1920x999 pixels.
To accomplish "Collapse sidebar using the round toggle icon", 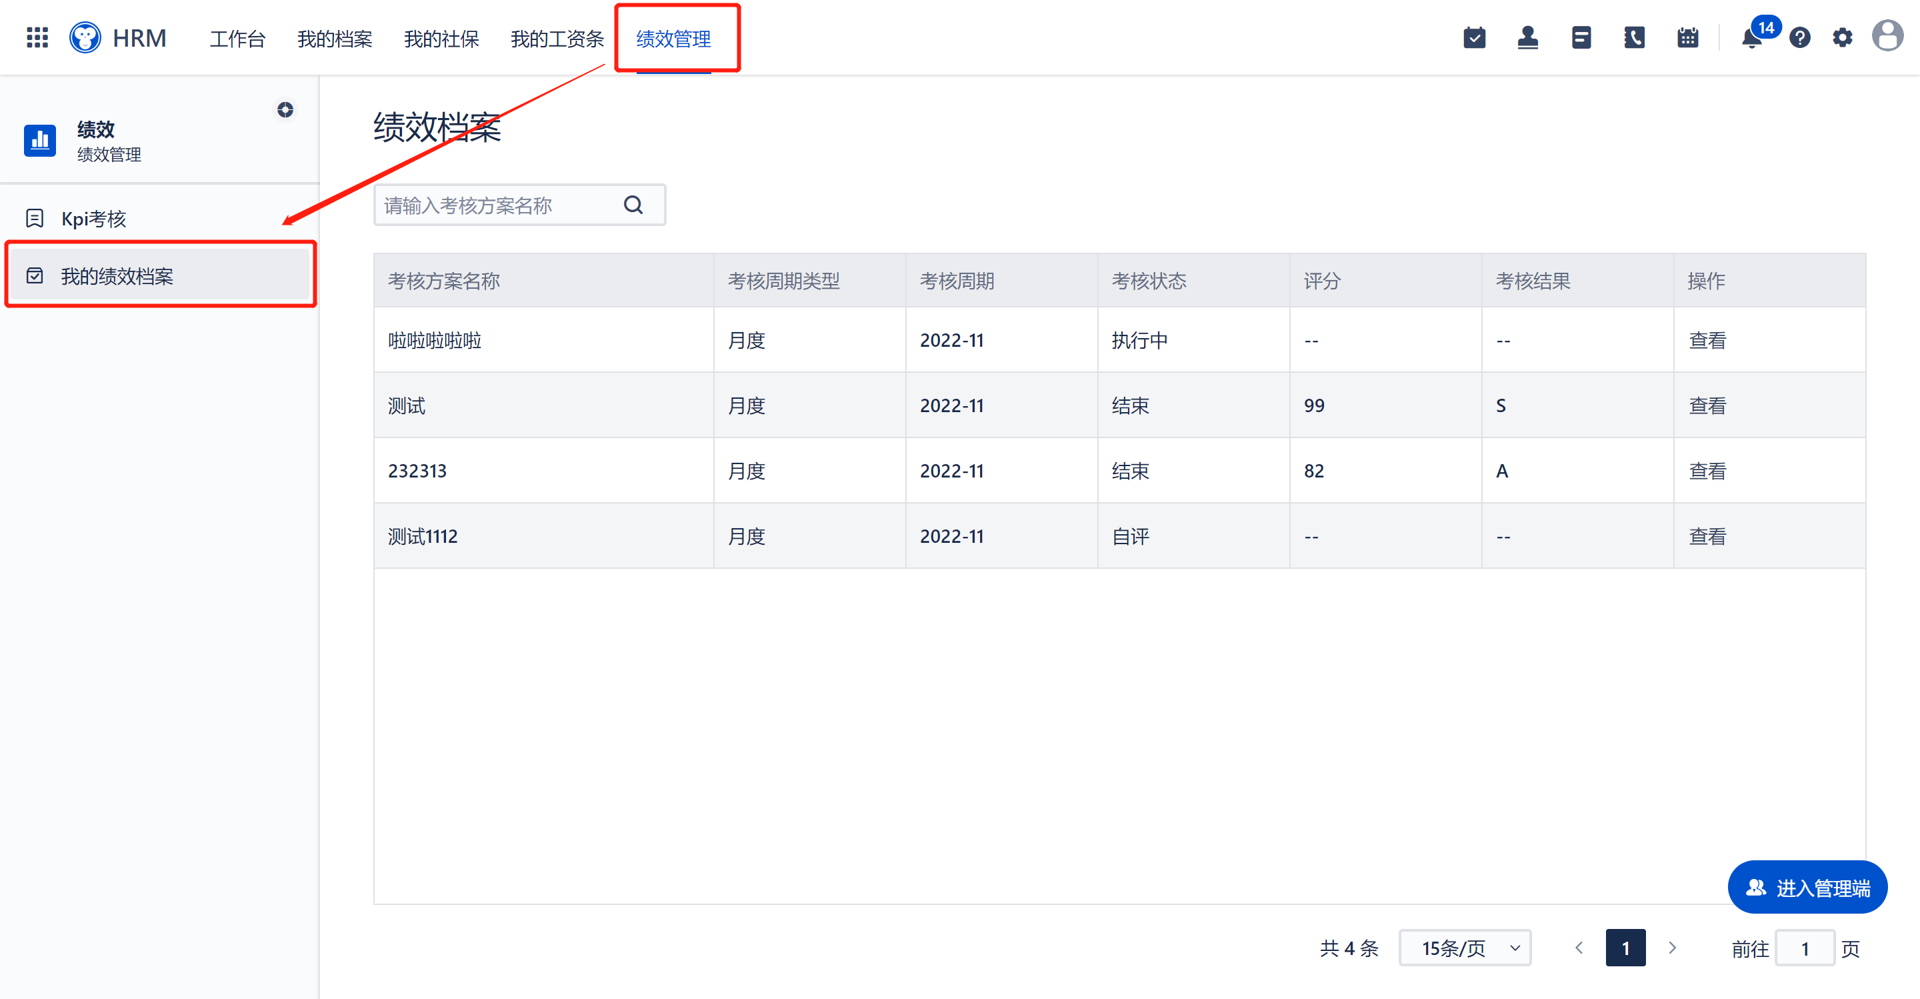I will tap(285, 109).
